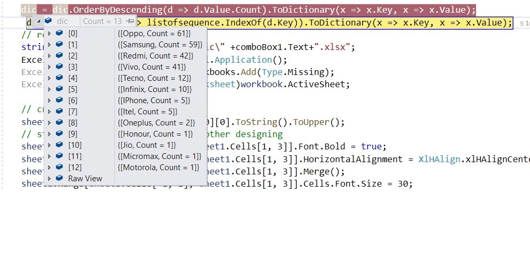The image size is (530, 268).
Task: Click the cube icon for index [11]
Action: tap(60, 156)
